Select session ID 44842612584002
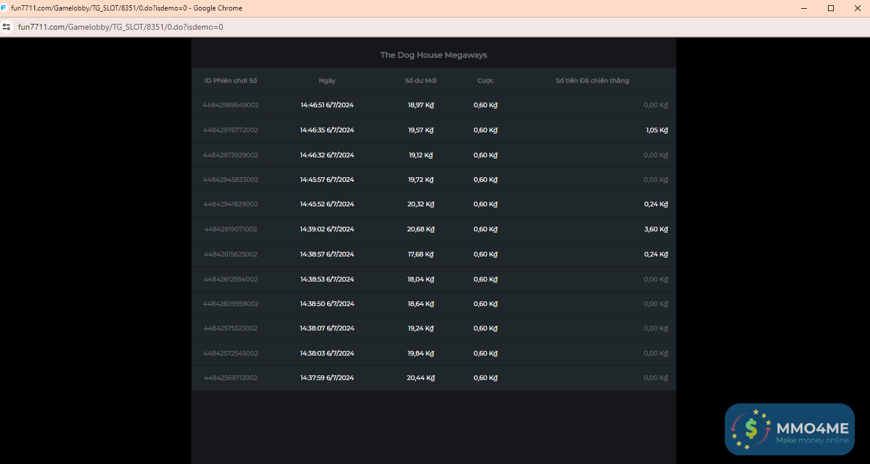The image size is (870, 464). tap(231, 279)
